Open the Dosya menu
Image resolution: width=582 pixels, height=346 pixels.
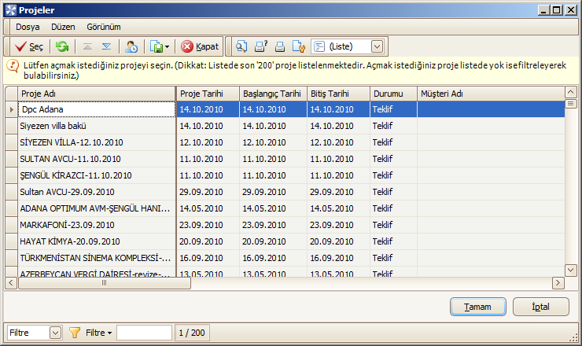pos(28,27)
